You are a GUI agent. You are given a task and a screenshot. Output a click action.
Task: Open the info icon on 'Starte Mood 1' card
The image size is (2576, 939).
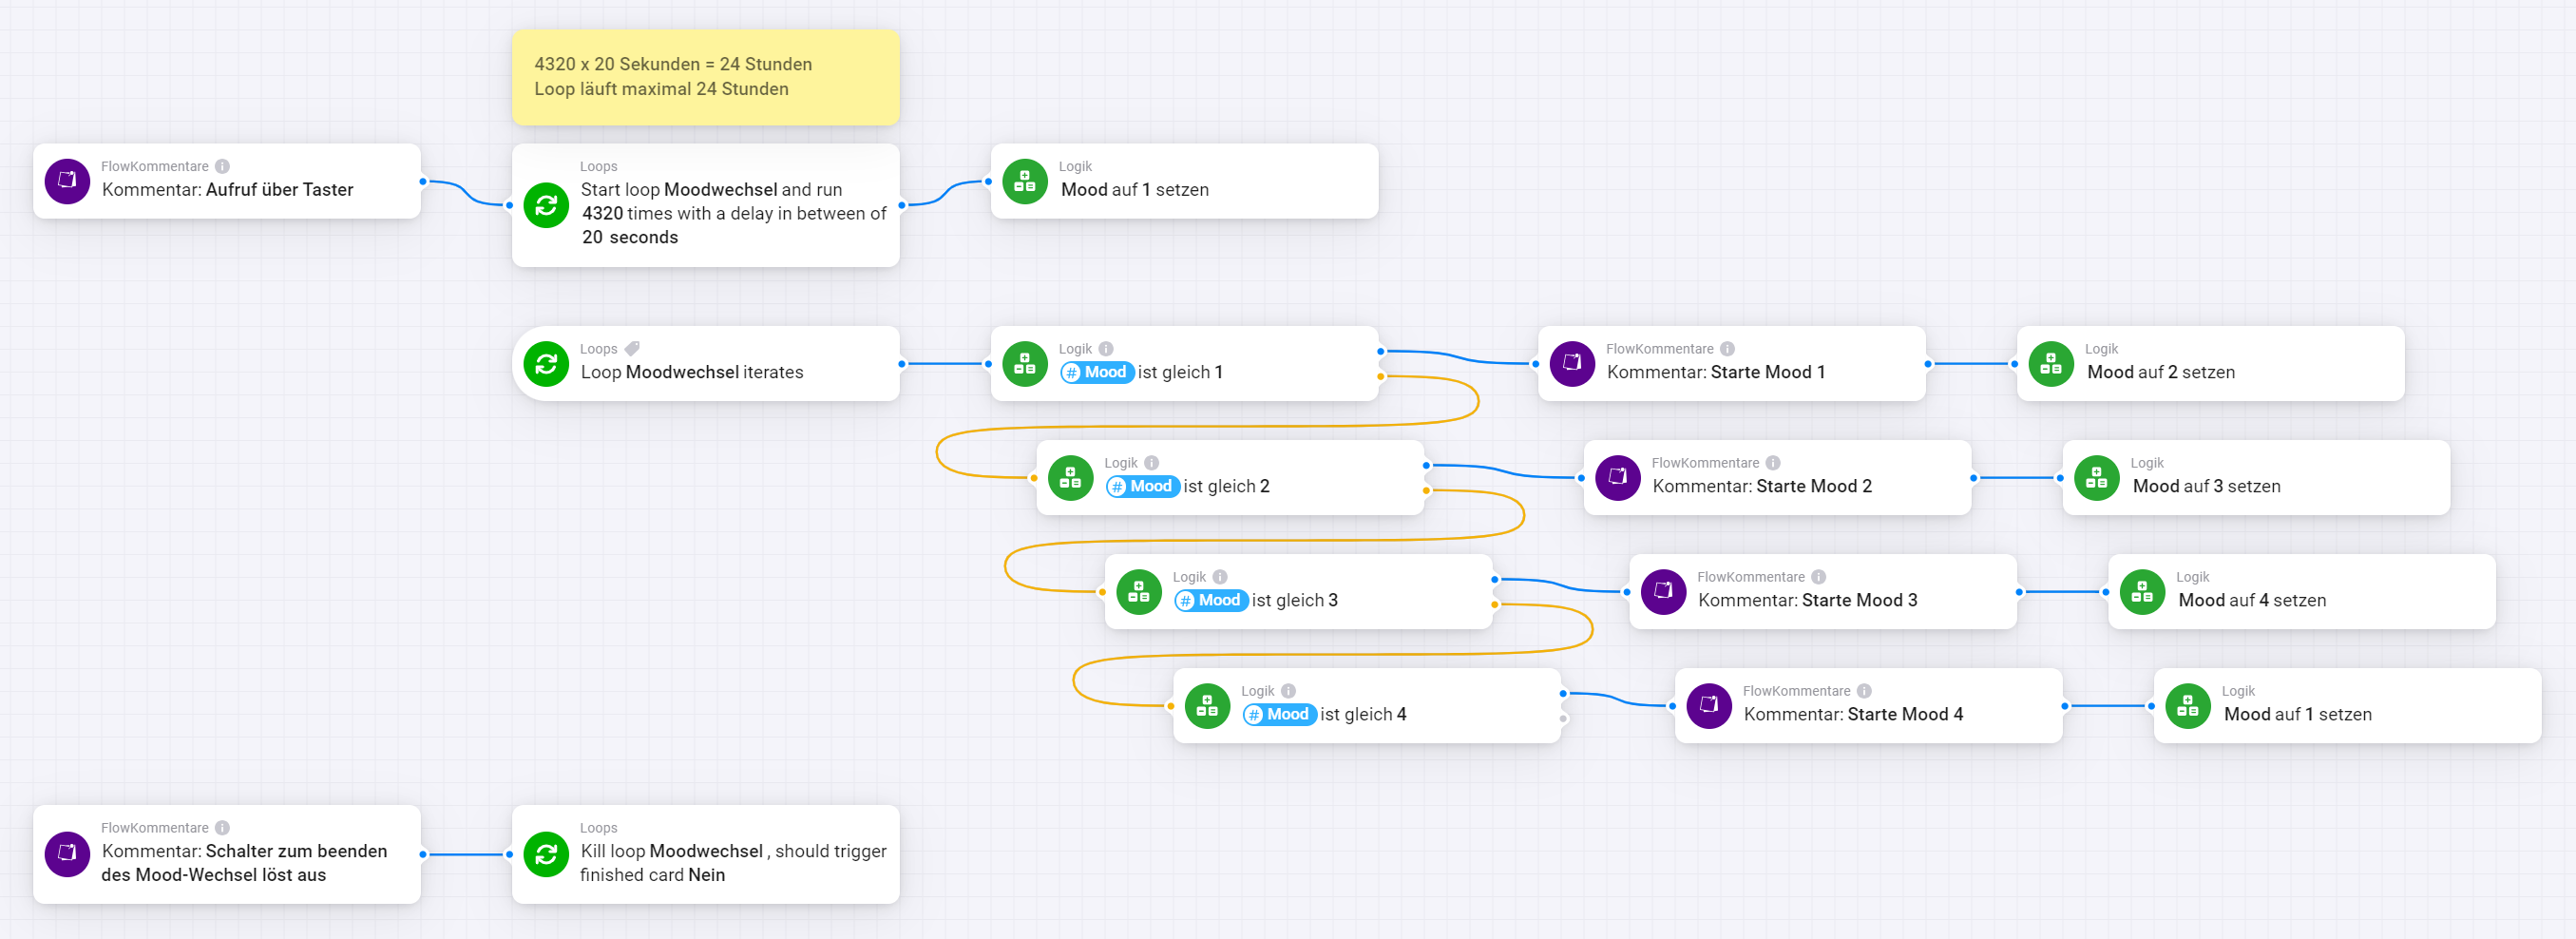click(1727, 349)
